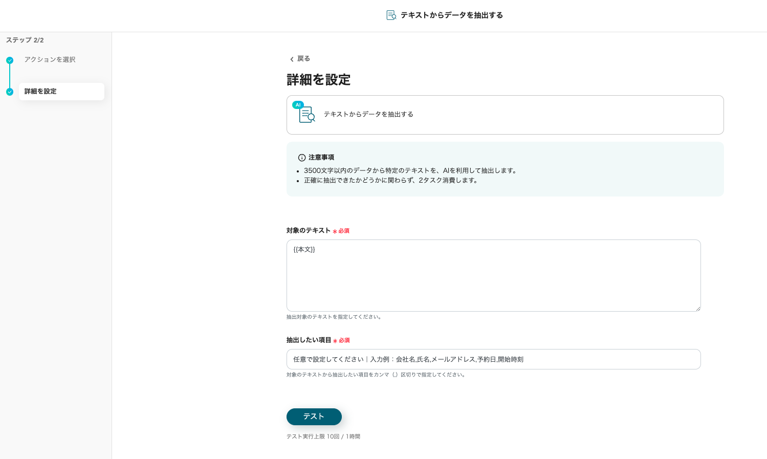The height and width of the screenshot is (459, 767).
Task: Click the teal AI badge on the card
Action: [298, 105]
